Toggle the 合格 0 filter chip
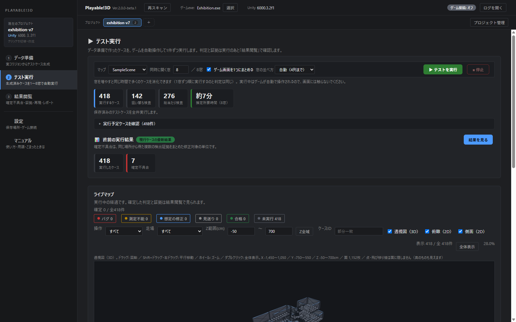The width and height of the screenshot is (516, 322). pyautogui.click(x=238, y=219)
